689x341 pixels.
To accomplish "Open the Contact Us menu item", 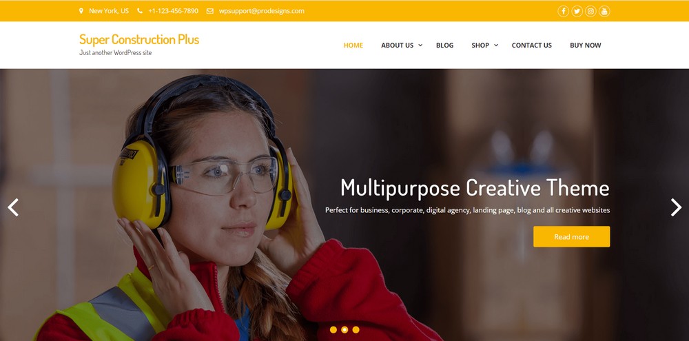I will [x=532, y=45].
